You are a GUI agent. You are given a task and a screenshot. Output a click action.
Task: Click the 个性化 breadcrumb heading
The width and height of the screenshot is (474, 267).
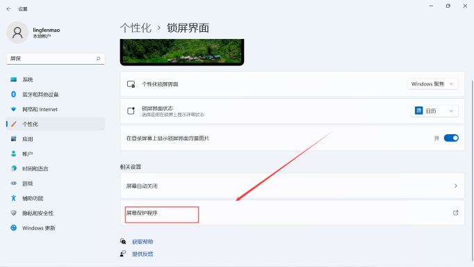pos(136,28)
